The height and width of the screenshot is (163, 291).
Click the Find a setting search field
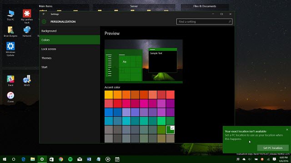point(204,22)
